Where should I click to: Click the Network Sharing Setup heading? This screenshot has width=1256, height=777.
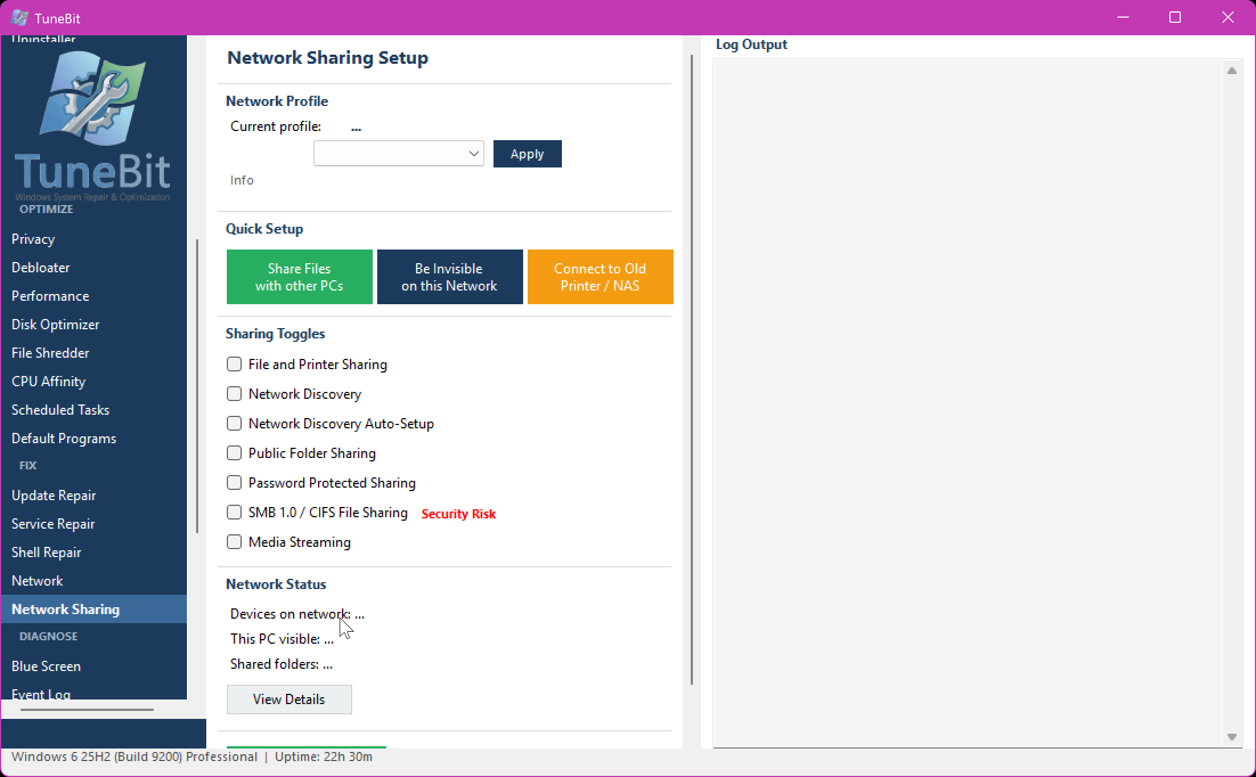tap(328, 58)
